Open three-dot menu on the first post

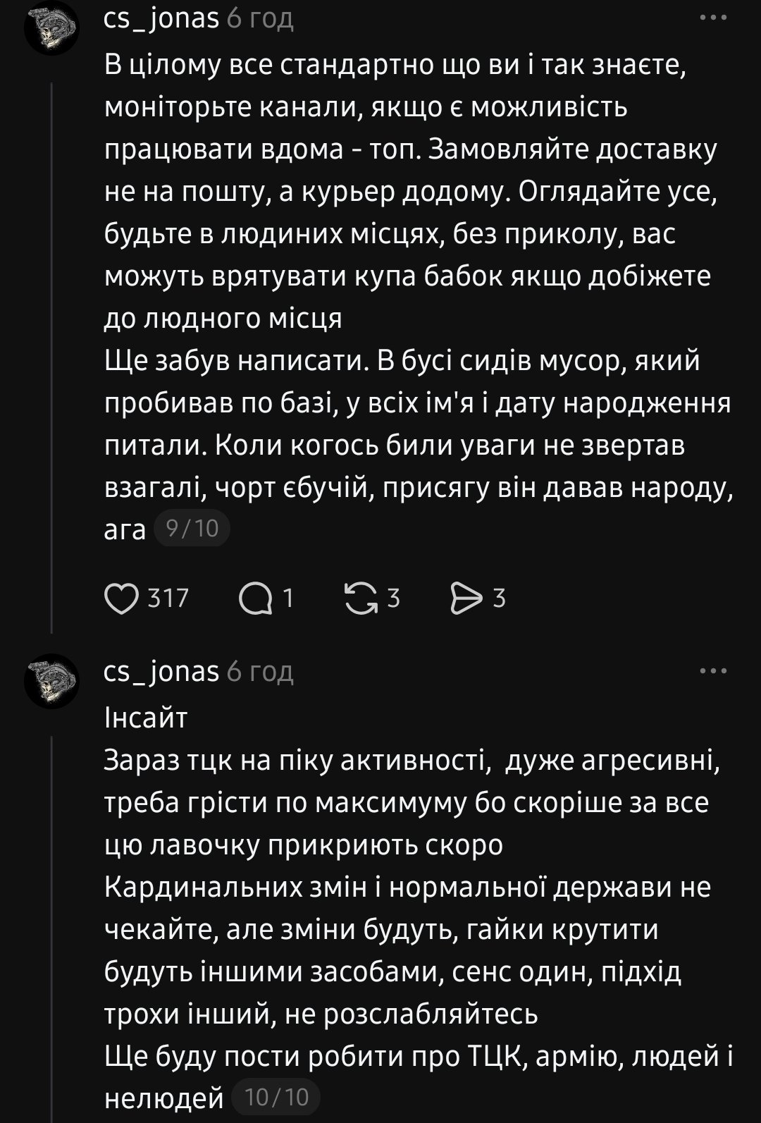[x=713, y=19]
